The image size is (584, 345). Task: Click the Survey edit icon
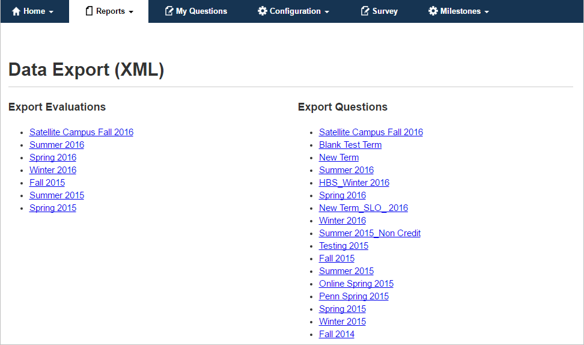click(x=365, y=11)
